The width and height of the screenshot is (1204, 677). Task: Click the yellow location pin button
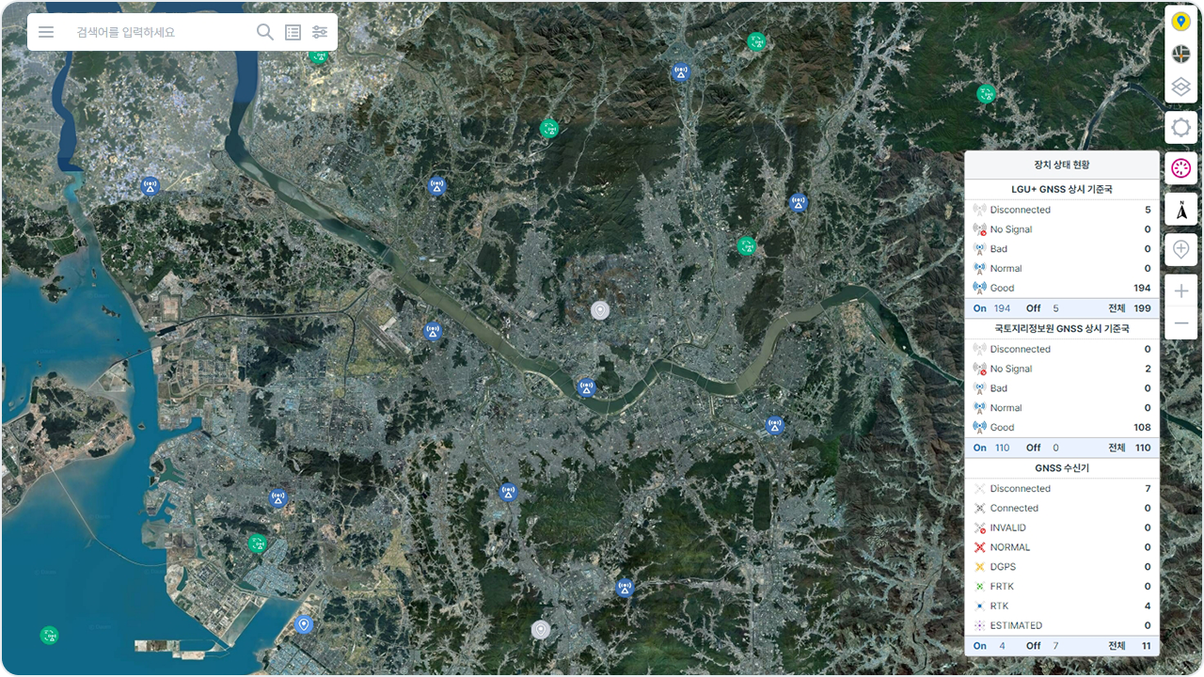pyautogui.click(x=1181, y=22)
